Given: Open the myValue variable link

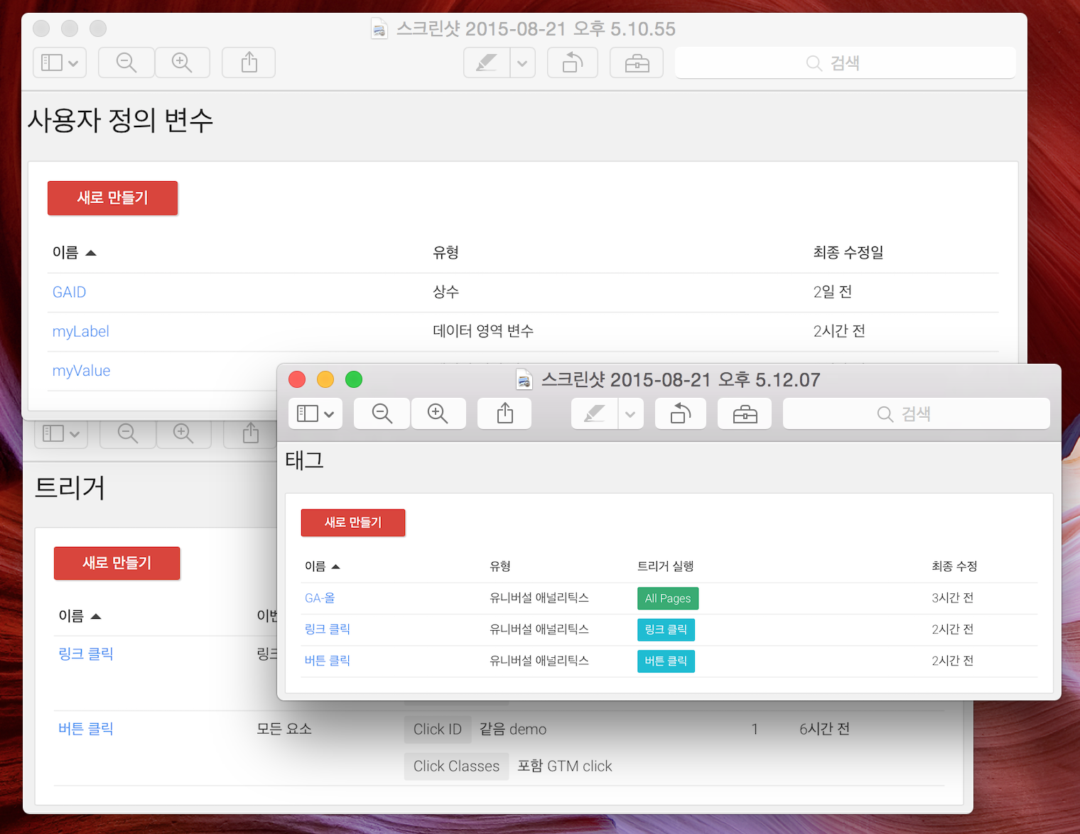Looking at the screenshot, I should click(81, 371).
